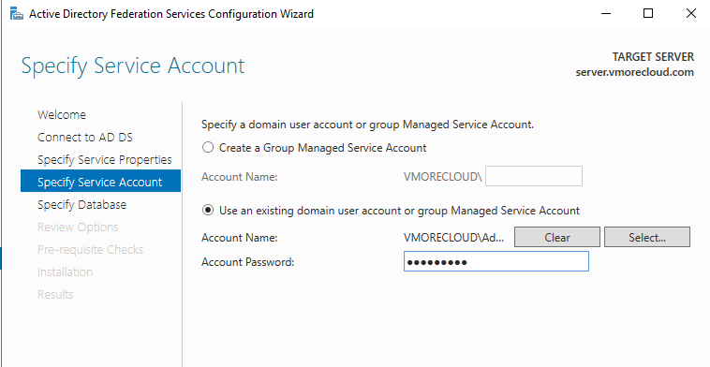The image size is (710, 367).
Task: Maximize the wizard window
Action: coord(648,14)
